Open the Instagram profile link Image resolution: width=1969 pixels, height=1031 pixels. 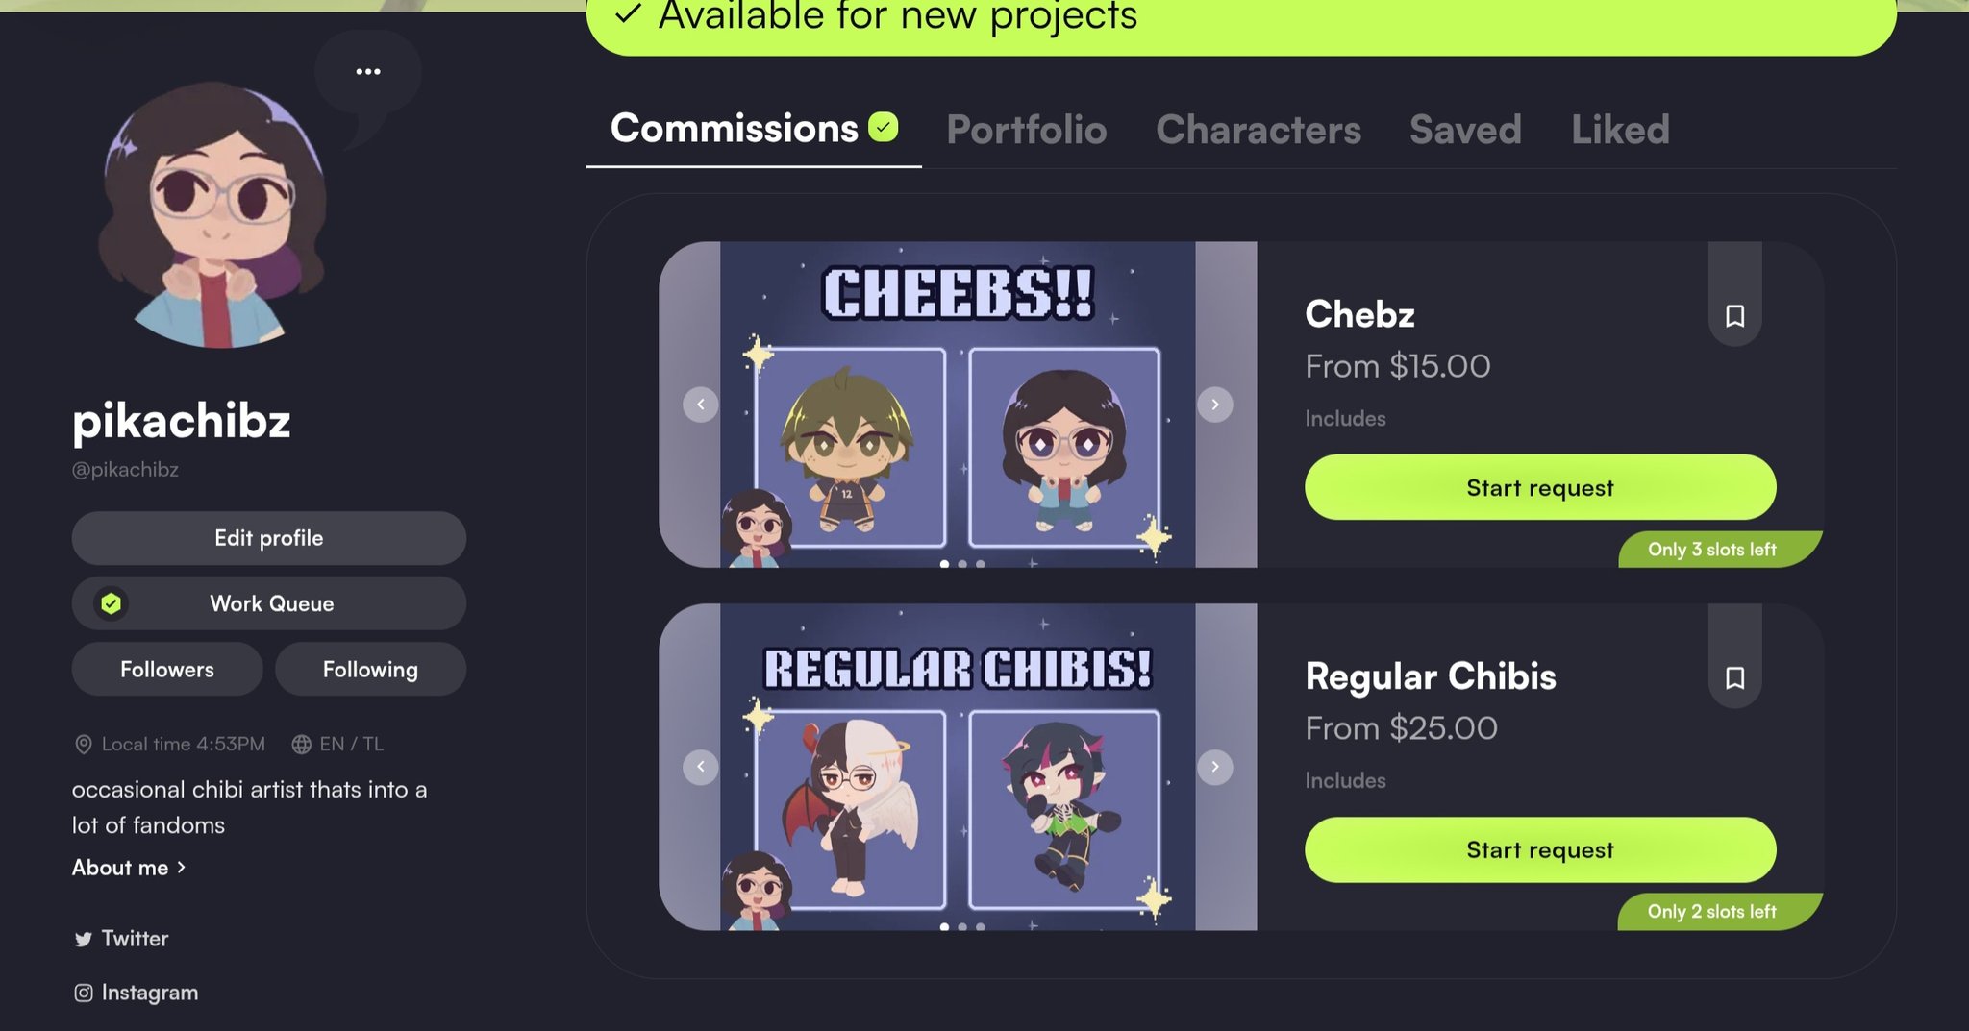pos(137,993)
